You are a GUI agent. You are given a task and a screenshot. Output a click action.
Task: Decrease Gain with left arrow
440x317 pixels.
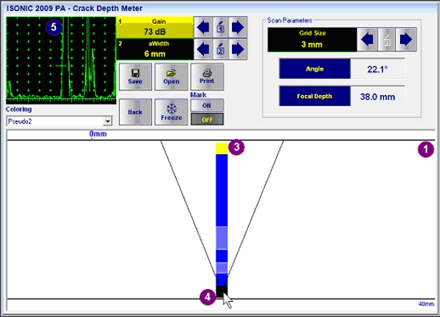tap(203, 27)
